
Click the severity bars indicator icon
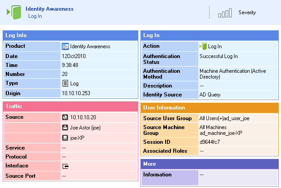click(x=225, y=13)
